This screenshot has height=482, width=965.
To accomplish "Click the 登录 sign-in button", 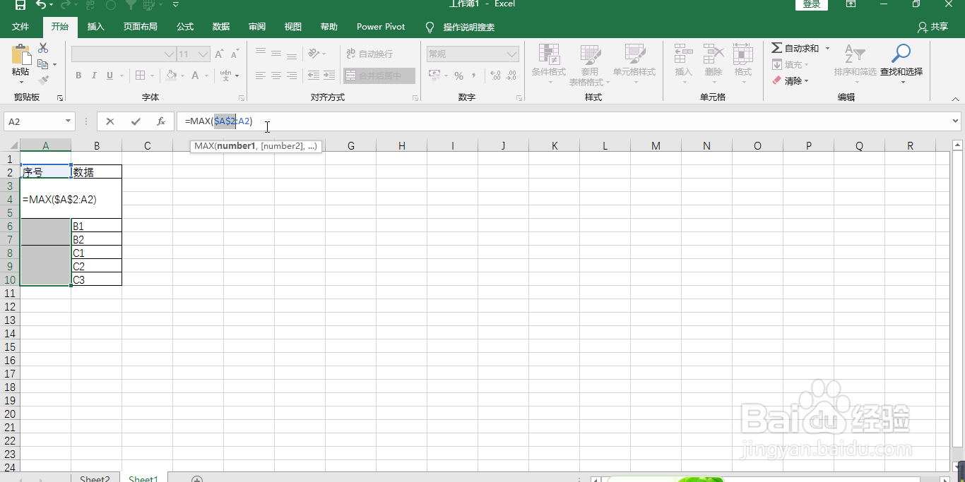I will tap(812, 4).
